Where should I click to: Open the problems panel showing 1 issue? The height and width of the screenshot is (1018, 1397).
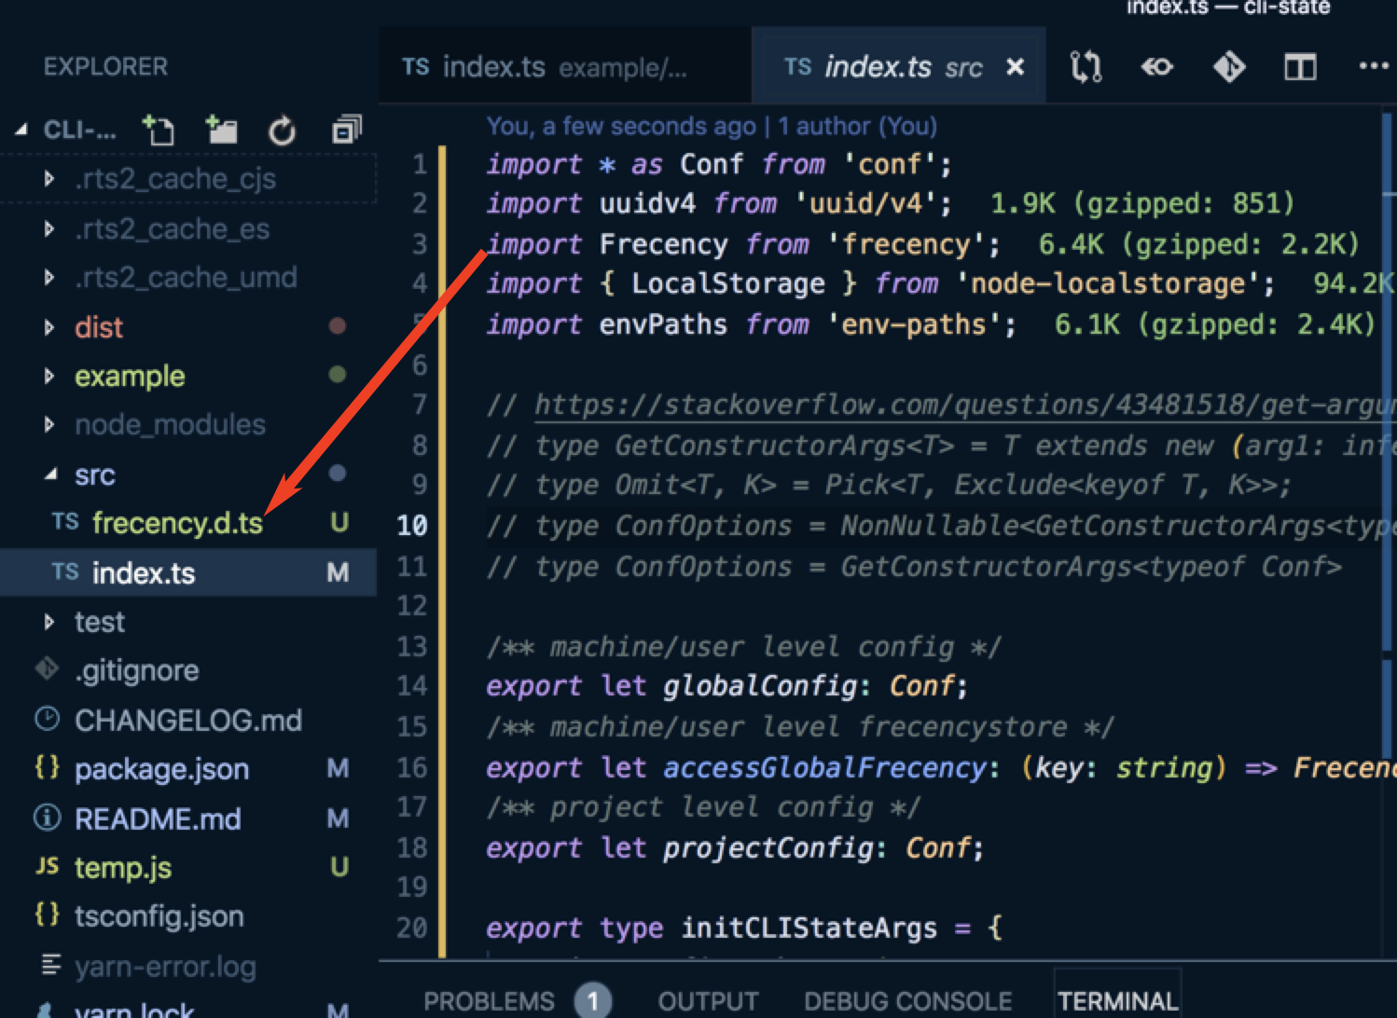tap(490, 1000)
